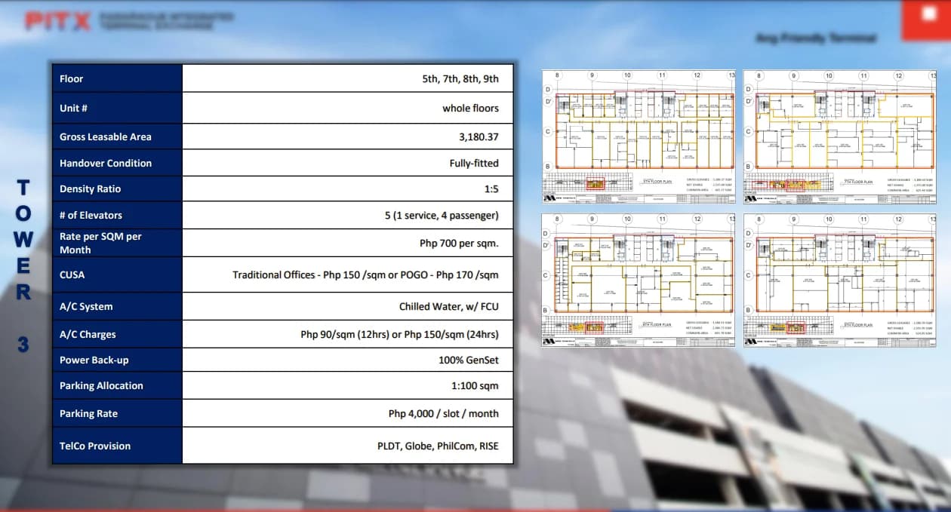Click the 'Density Ratio' label
951x512 pixels.
pos(90,189)
